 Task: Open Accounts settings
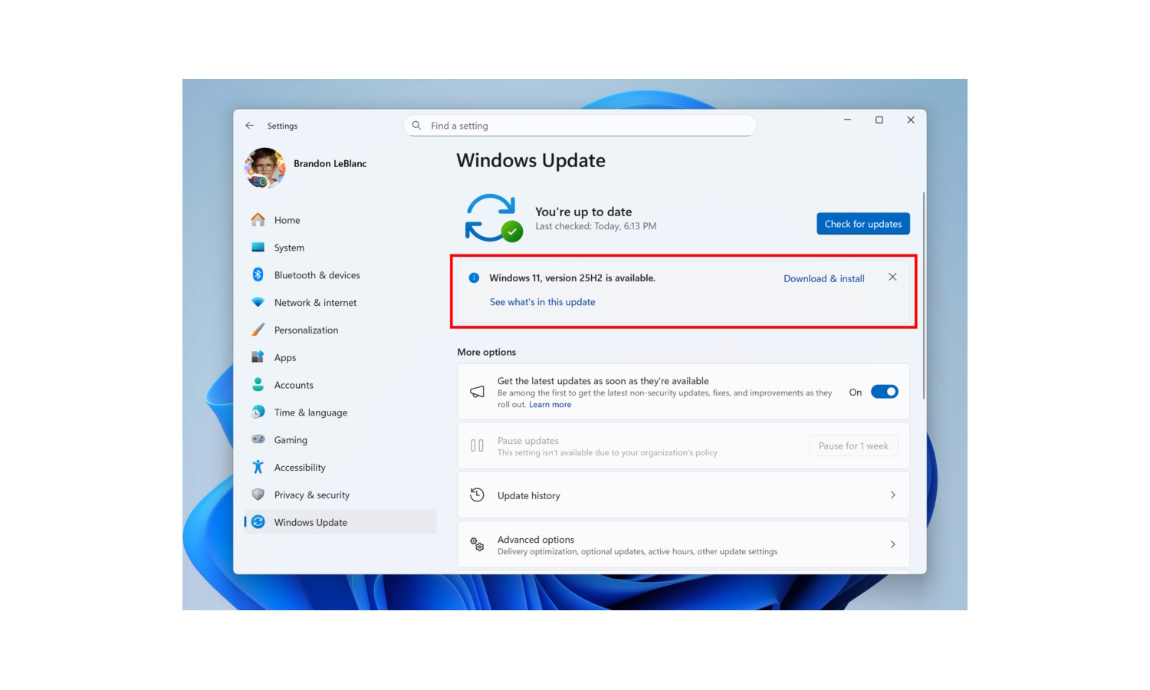point(294,385)
